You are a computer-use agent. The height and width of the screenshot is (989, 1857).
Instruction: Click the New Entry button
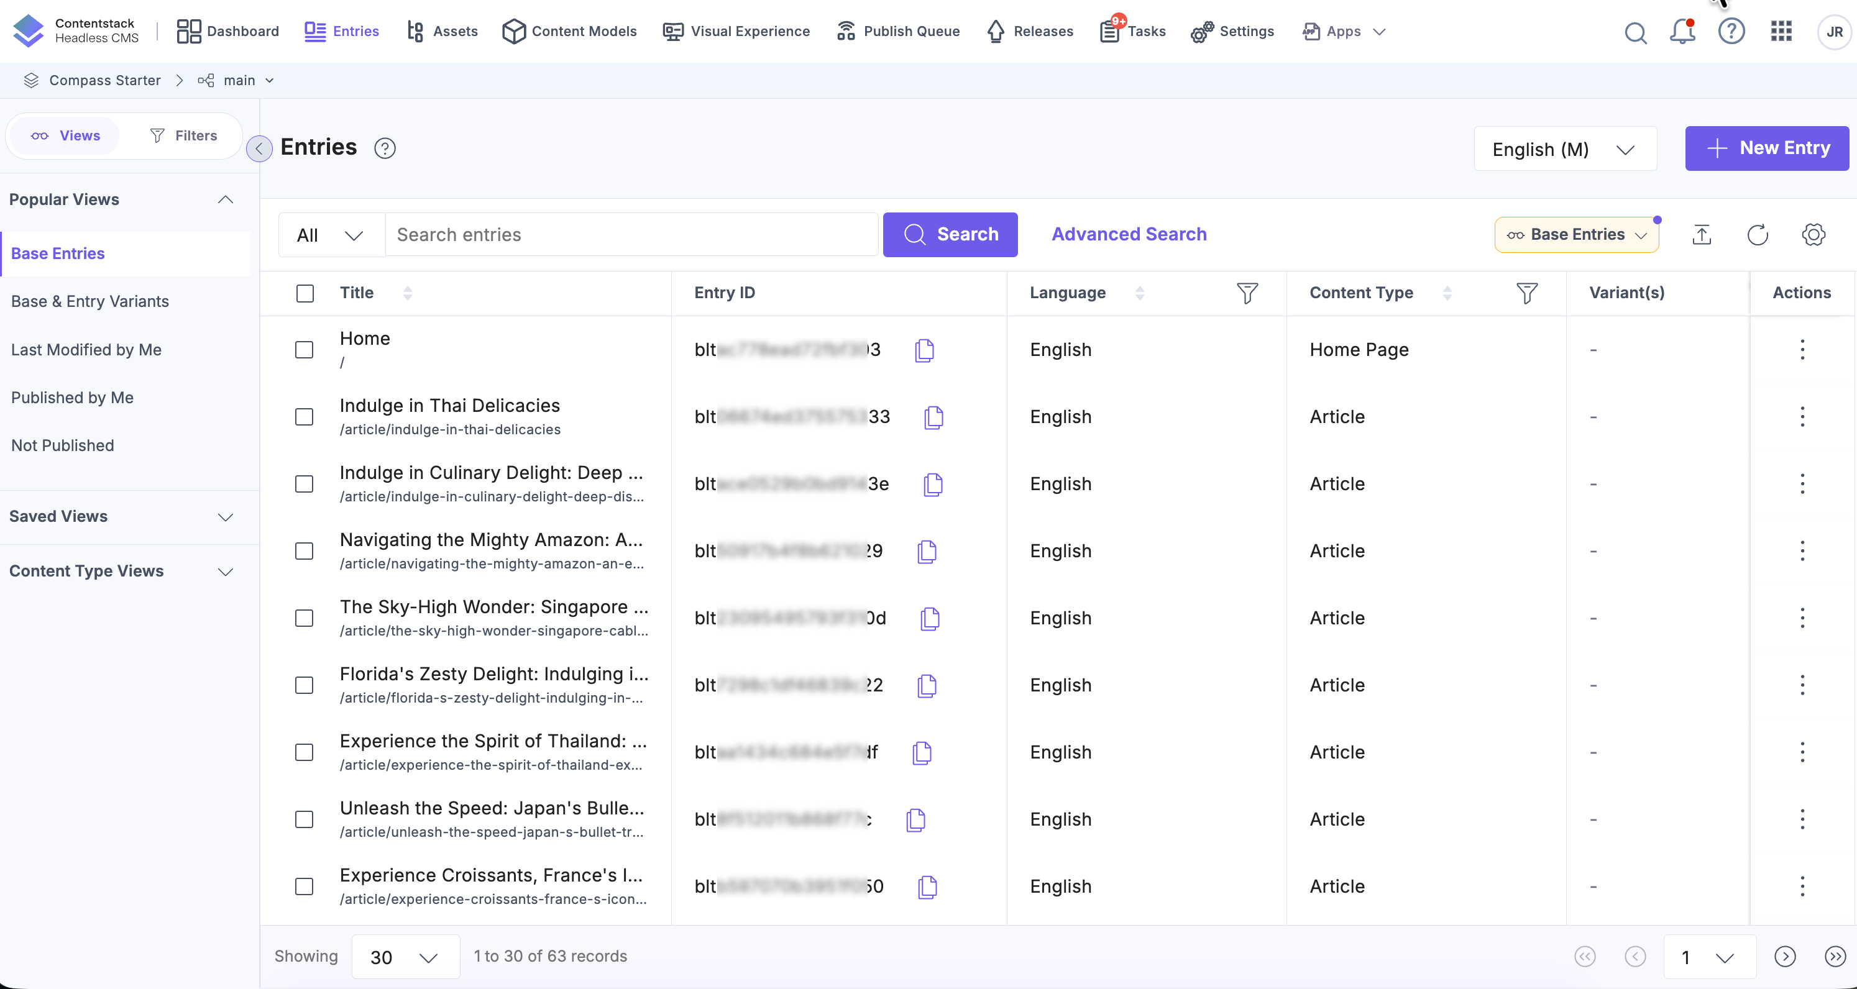[x=1766, y=148]
